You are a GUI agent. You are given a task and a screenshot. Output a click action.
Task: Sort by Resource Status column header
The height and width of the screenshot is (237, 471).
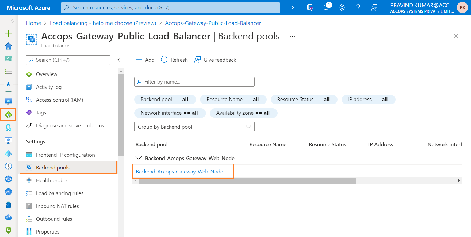(x=327, y=144)
